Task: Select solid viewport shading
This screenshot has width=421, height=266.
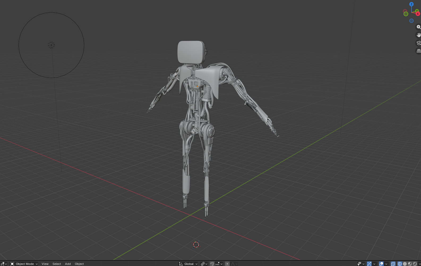Action: click(405, 264)
